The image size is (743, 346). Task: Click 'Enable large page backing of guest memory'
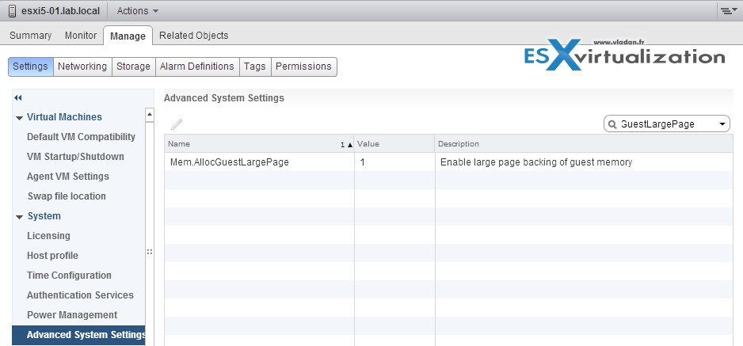click(536, 162)
